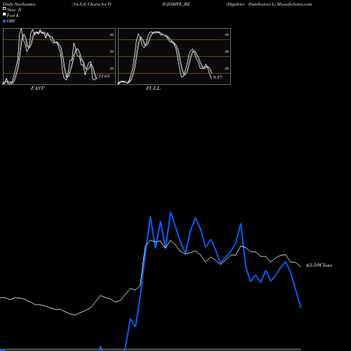Click the 9.37 value in FULL chart
This screenshot has height=351, width=351.
coord(218,77)
